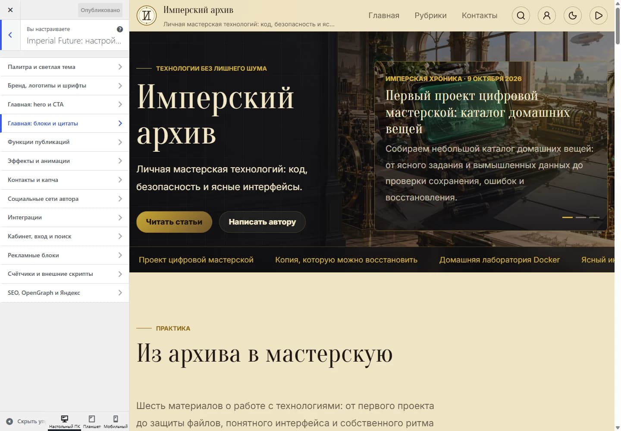This screenshot has width=621, height=431.
Task: Open site search magnifier icon
Action: (x=521, y=16)
